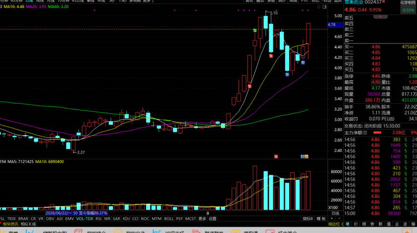Toggle the side panel layout icon

pyautogui.click(x=325, y=7)
